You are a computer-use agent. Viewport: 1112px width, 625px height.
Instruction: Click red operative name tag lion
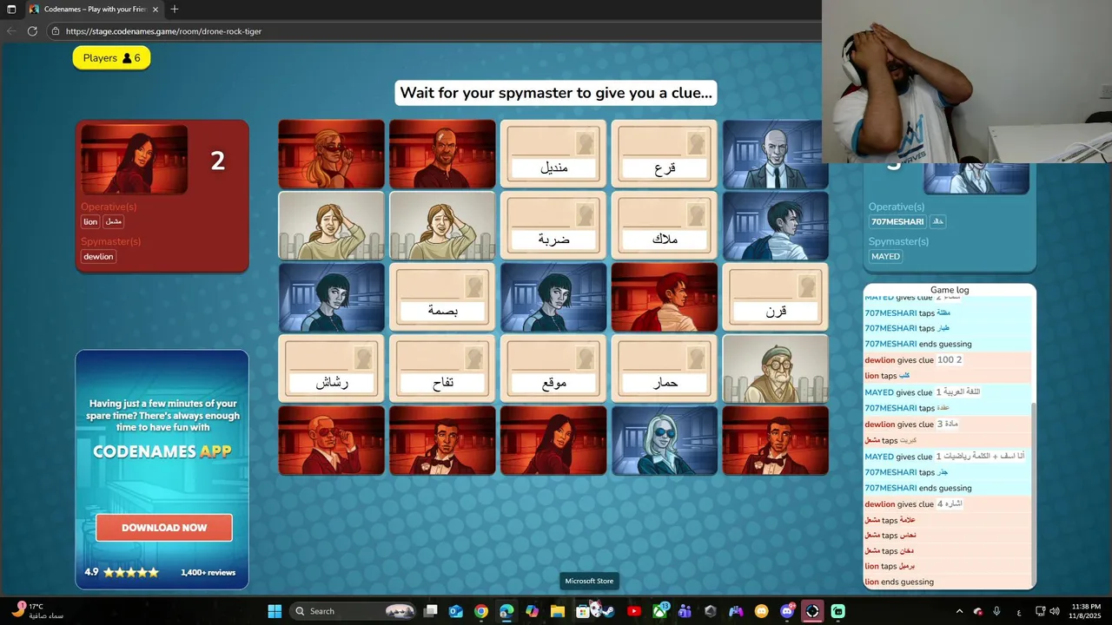click(90, 222)
